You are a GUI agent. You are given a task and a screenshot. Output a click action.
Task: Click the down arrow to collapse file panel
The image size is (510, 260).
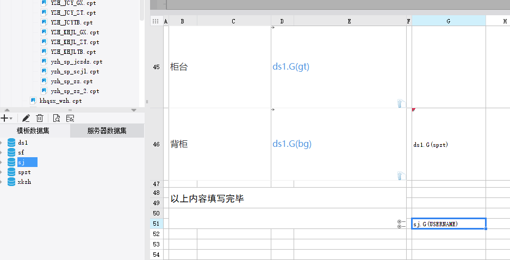(x=134, y=110)
